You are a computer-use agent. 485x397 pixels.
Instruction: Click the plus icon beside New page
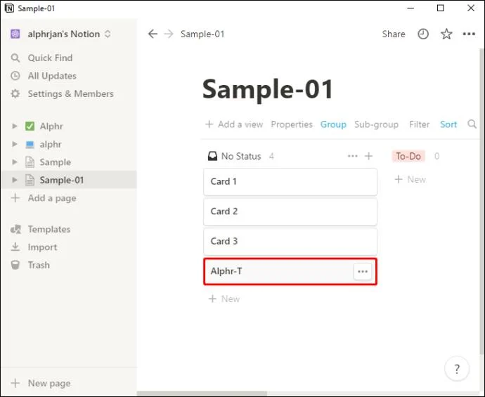pos(15,383)
